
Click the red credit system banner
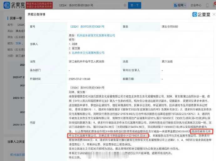coord(39,5)
